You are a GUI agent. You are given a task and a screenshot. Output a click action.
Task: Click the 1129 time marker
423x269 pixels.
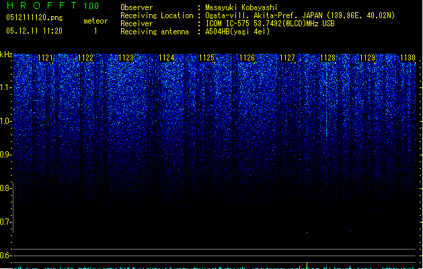(368, 58)
